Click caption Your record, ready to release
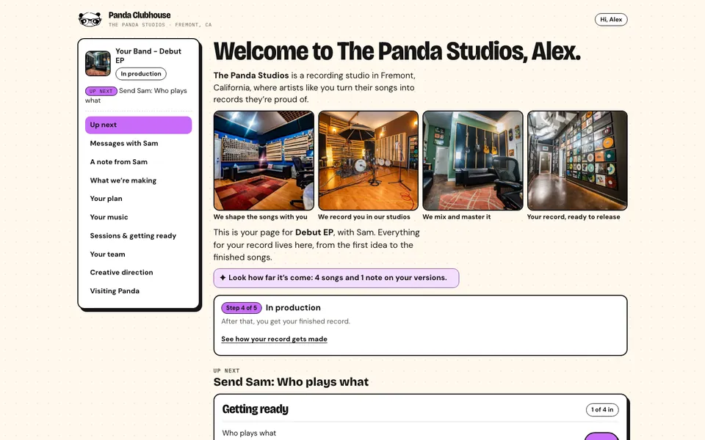 click(x=574, y=217)
